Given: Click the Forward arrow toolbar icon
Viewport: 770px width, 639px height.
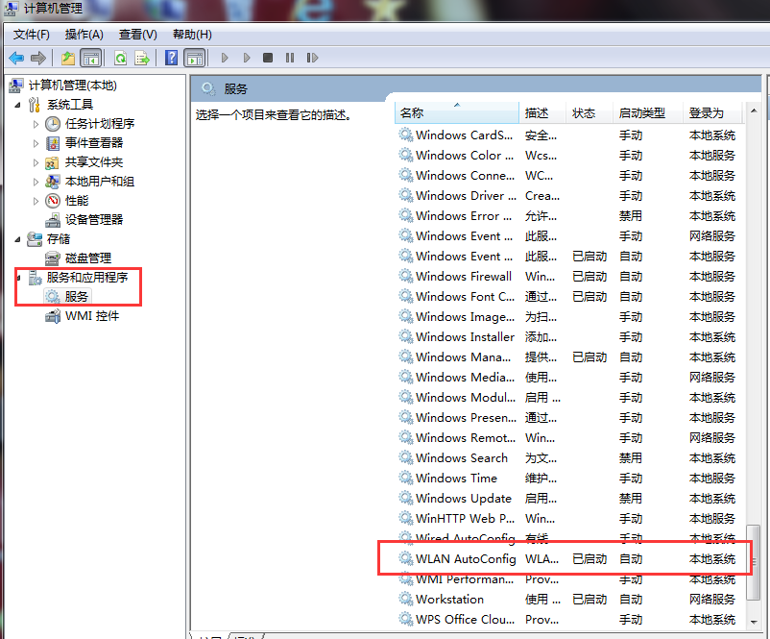Looking at the screenshot, I should (38, 58).
